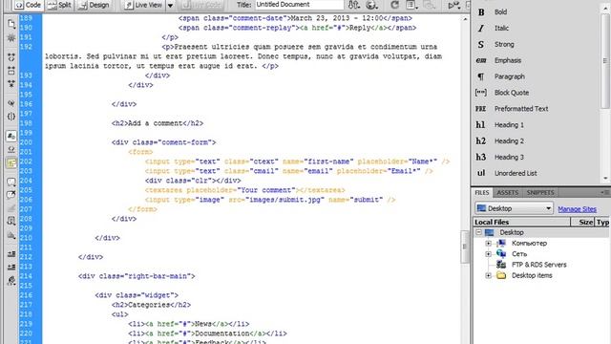
Task: Preview the page in browser icon
Action: pyautogui.click(x=372, y=5)
